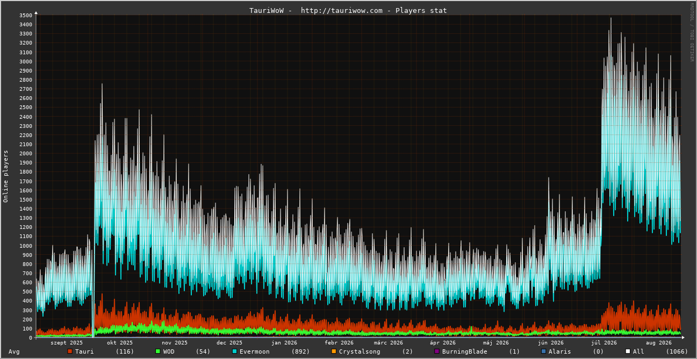697x359 pixels.
Task: Click the 3500 y-axis value label
Action: pyautogui.click(x=25, y=15)
